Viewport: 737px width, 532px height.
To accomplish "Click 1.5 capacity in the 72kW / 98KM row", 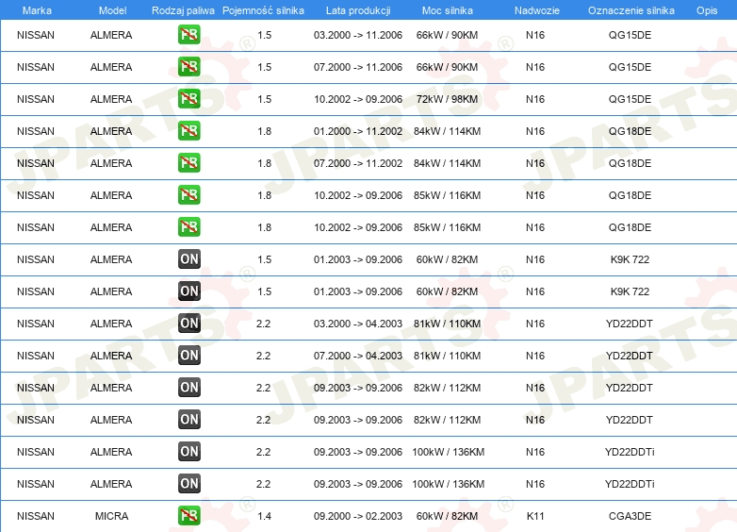I will [264, 99].
